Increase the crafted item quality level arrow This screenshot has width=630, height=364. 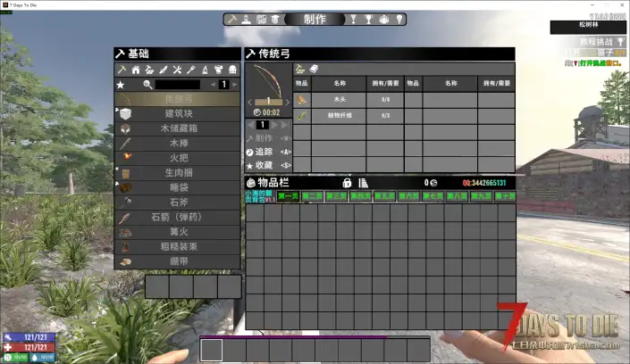tap(287, 102)
